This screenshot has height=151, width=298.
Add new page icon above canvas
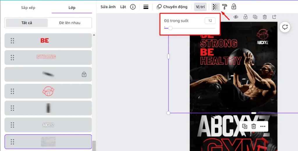pos(274,17)
